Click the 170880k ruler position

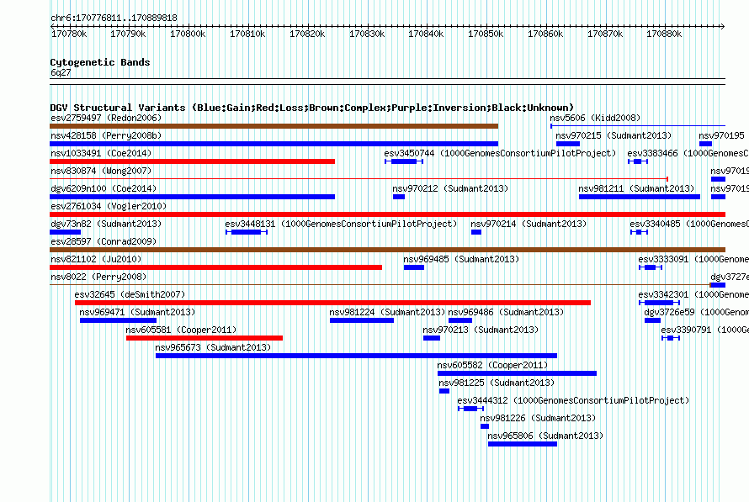pyautogui.click(x=664, y=34)
